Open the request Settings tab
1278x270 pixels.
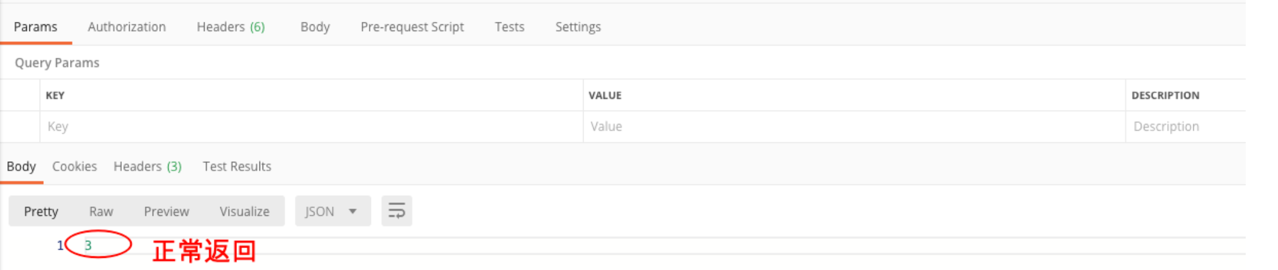coord(577,27)
